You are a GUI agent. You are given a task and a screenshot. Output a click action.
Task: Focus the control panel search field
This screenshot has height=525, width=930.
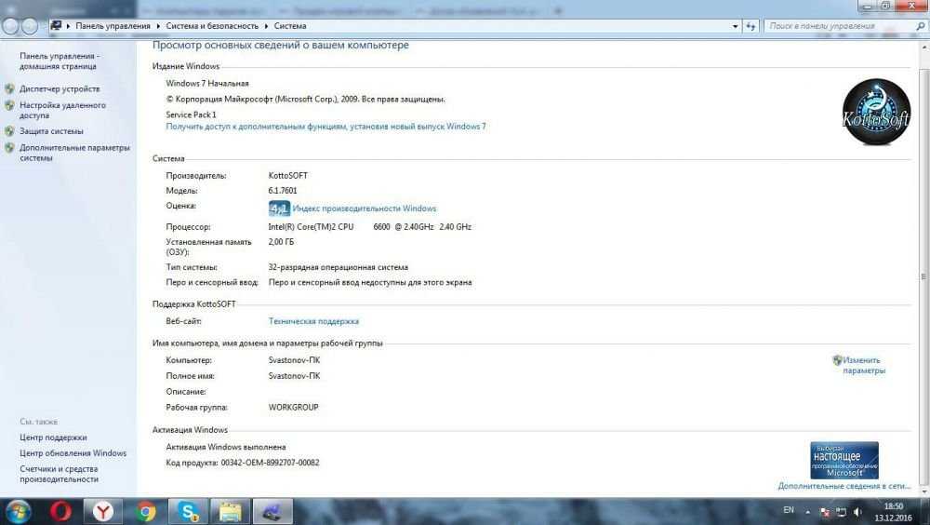tap(838, 26)
